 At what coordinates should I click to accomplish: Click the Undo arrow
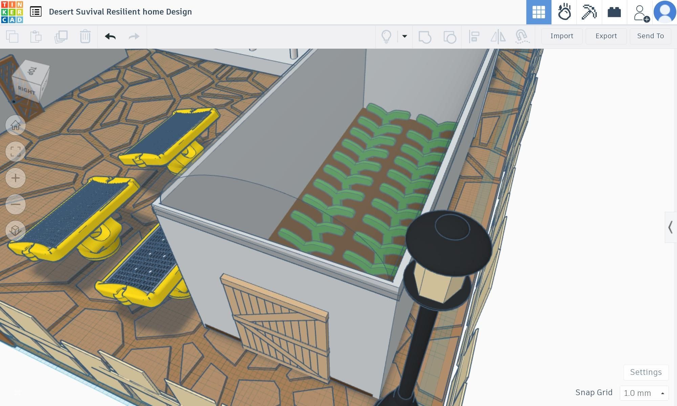(110, 37)
